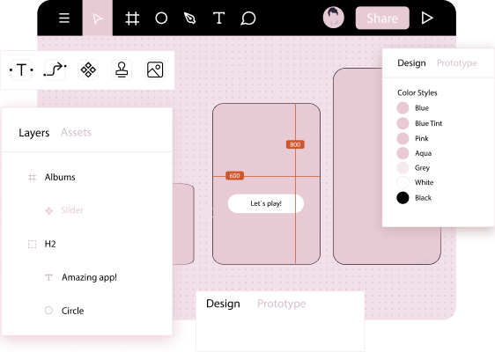Open the Comment tool
Screen dimensions: 495x352
248,18
